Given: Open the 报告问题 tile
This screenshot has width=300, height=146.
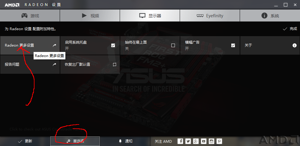Looking at the screenshot, I should tap(30, 64).
